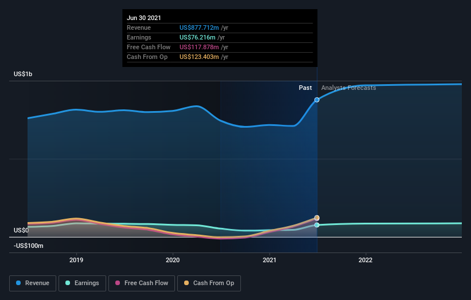The height and width of the screenshot is (300, 471).
Task: Click the 'Free Cash Flow' row label in tooltip
Action: tap(149, 47)
